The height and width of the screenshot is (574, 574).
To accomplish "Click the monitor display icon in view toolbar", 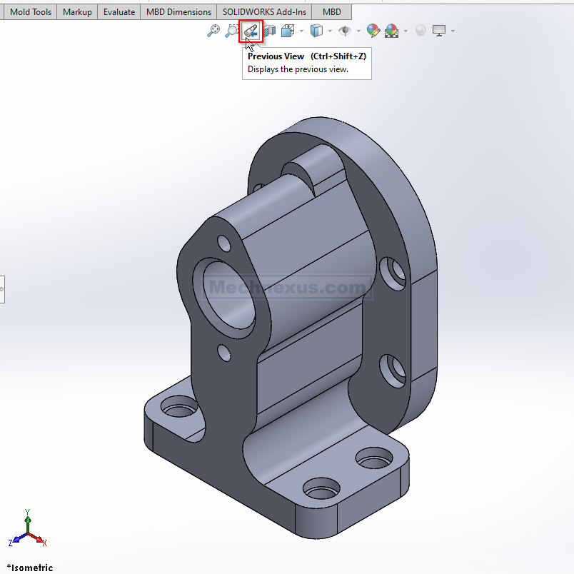I will (x=439, y=31).
